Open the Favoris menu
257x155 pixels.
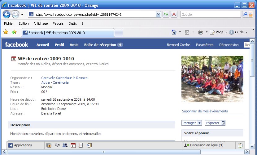pyautogui.click(x=58, y=23)
